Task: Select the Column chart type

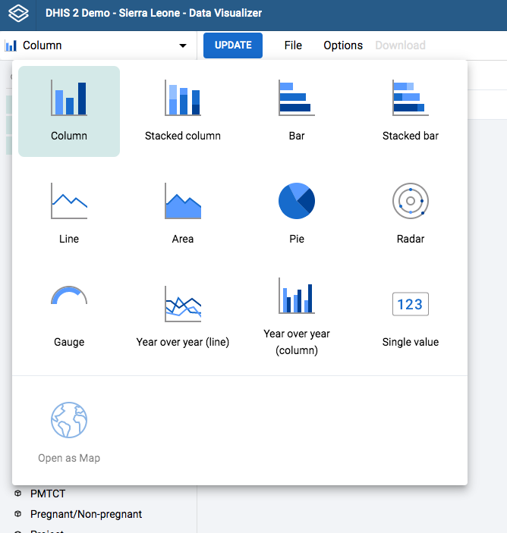Action: pos(69,111)
